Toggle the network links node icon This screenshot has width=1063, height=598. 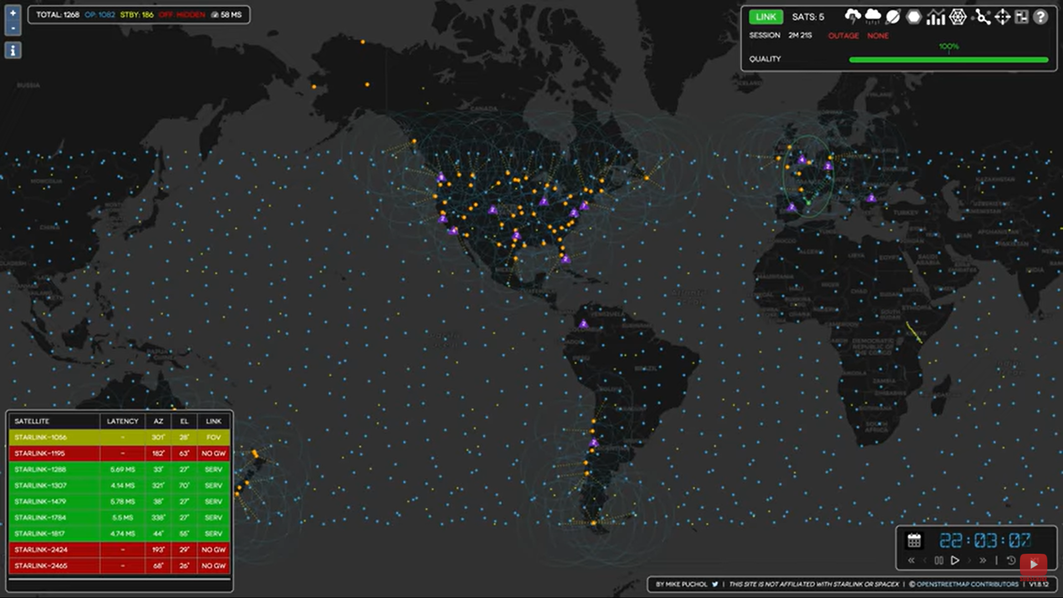[x=982, y=17]
